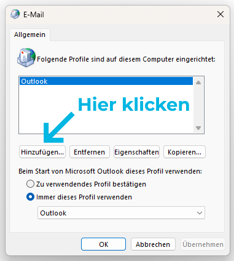This screenshot has width=234, height=261.
Task: Cancel with the Abbrechen button
Action: coord(153,244)
